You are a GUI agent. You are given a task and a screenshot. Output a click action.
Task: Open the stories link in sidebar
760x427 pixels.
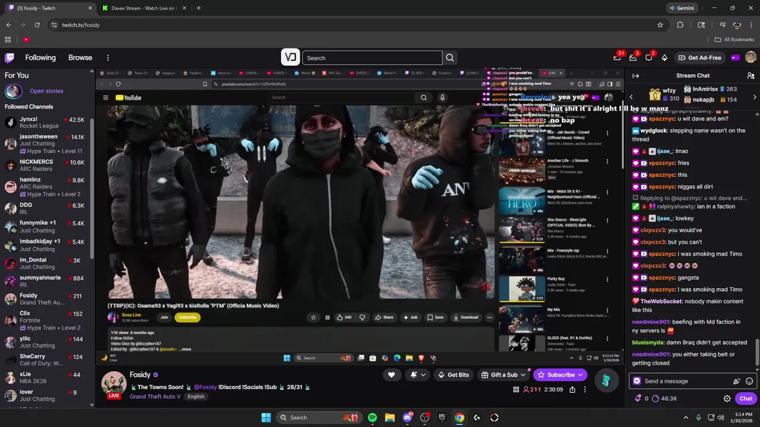46,91
